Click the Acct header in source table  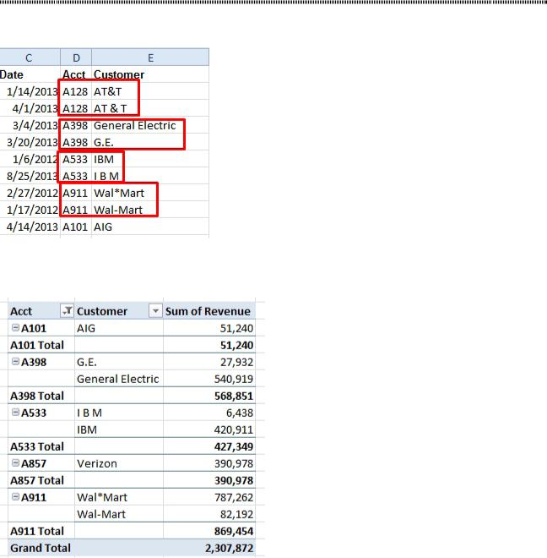pos(76,74)
